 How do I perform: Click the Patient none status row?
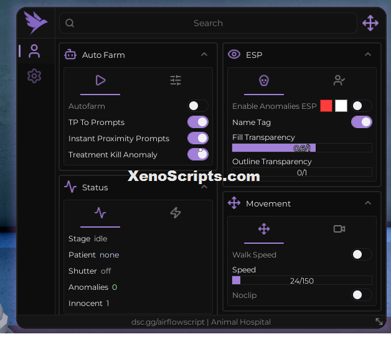[93, 254]
